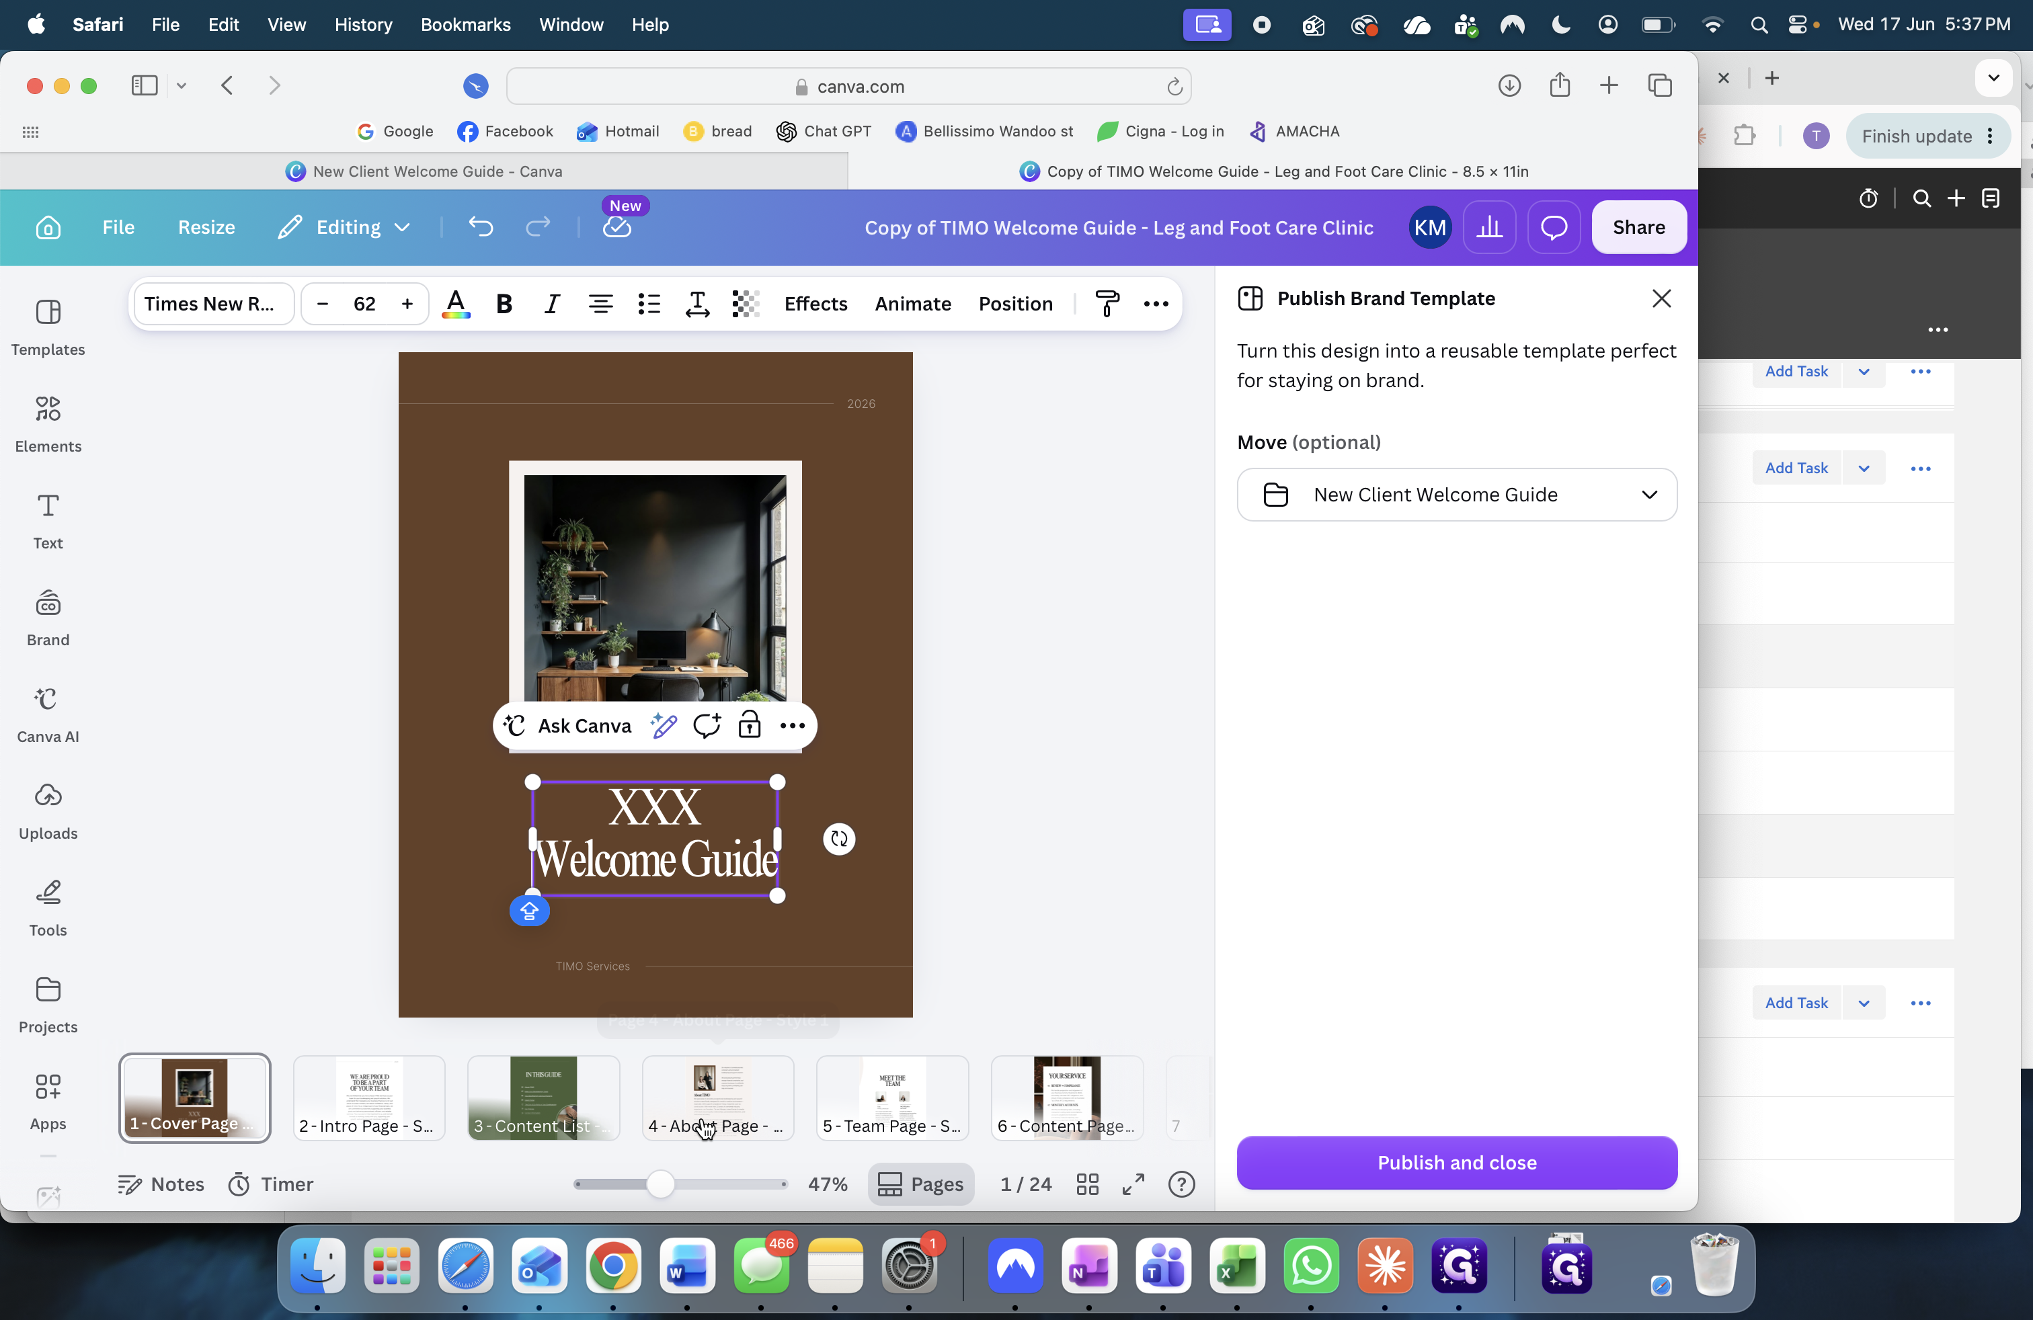Open more options in the text toolbar
Viewport: 2033px width, 1320px height.
1156,304
